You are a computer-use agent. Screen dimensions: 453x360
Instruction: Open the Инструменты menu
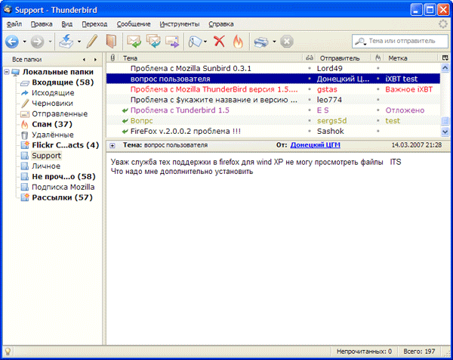coord(179,24)
